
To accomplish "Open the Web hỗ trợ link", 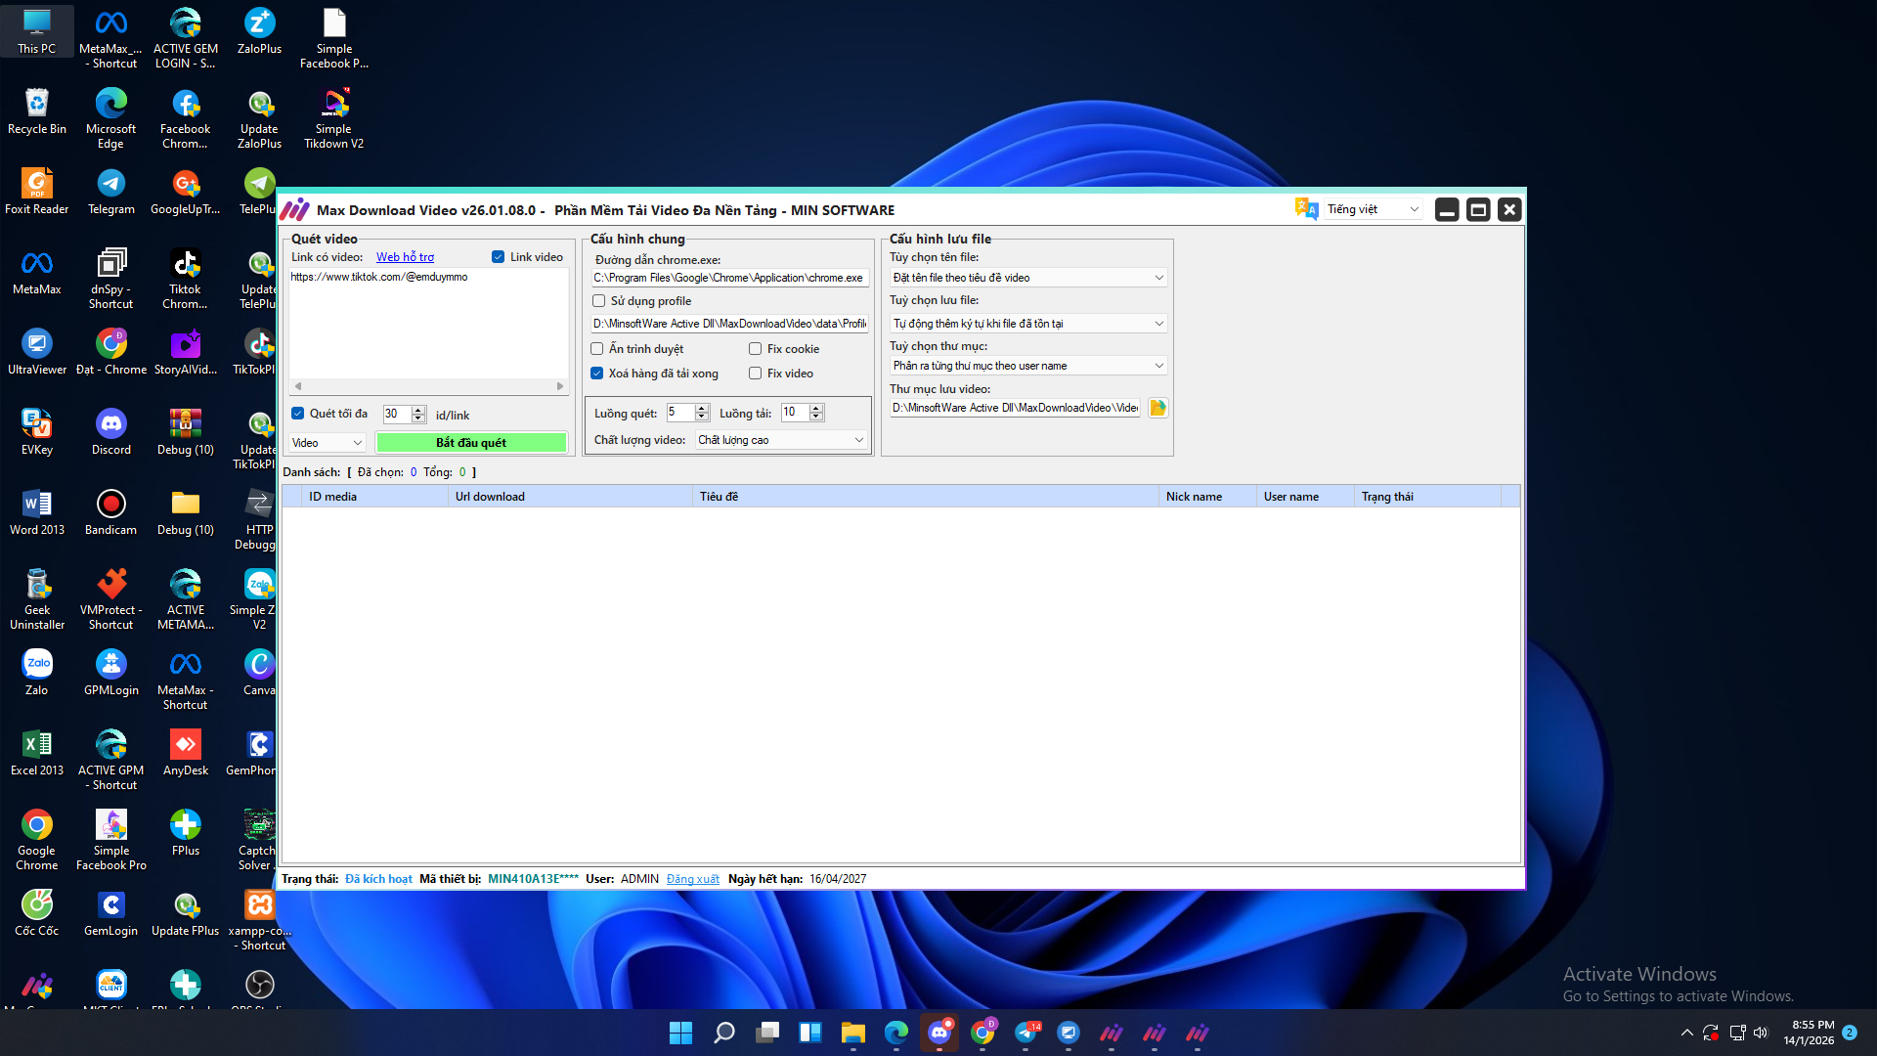I will (x=405, y=257).
